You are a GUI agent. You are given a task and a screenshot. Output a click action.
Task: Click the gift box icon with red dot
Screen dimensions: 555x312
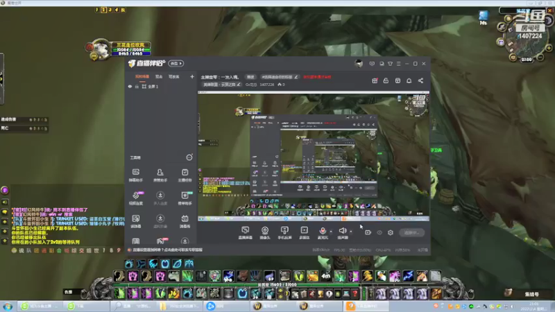click(375, 80)
